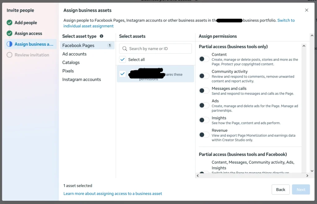Click the Assign access green checkmark step
Image resolution: width=317 pixels, height=204 pixels.
tap(10, 33)
